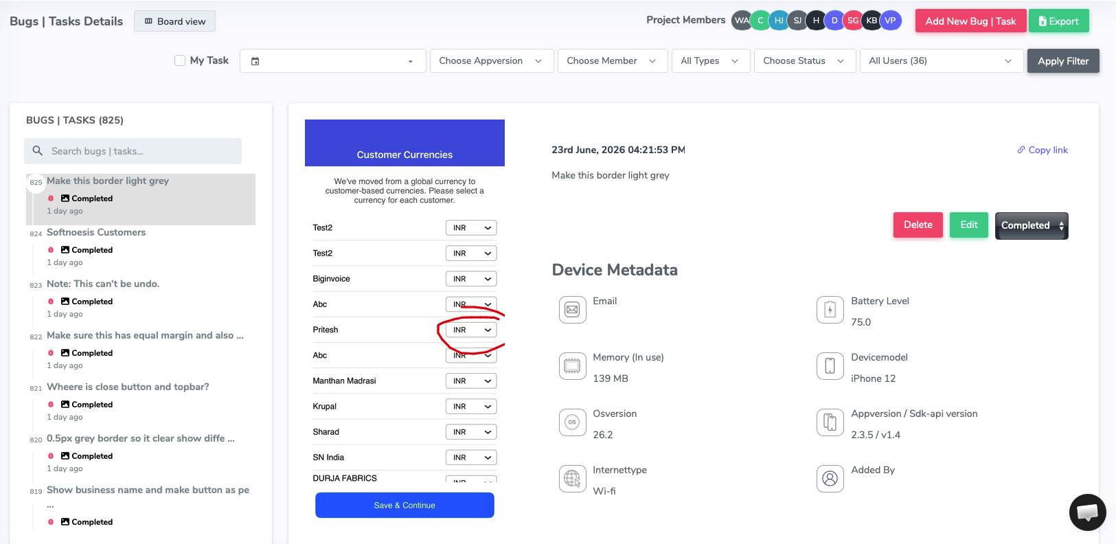Click the purple D member avatar
Screen dimensions: 1116x544
pos(834,21)
